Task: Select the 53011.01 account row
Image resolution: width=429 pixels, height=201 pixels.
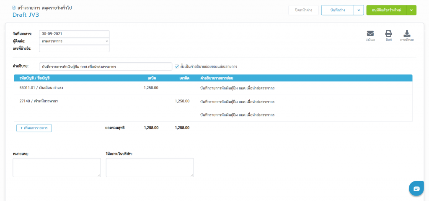Action: click(x=41, y=88)
